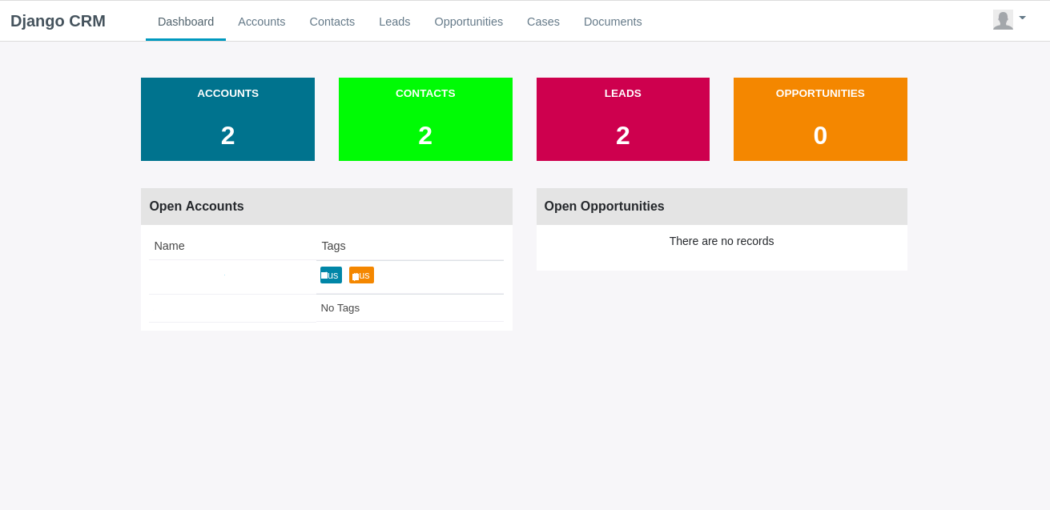Click the Django CRM brand link
Screen dimensions: 1050x510
click(x=58, y=21)
